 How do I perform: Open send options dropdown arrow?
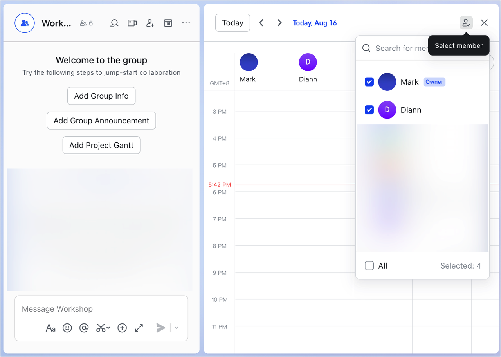pos(177,328)
